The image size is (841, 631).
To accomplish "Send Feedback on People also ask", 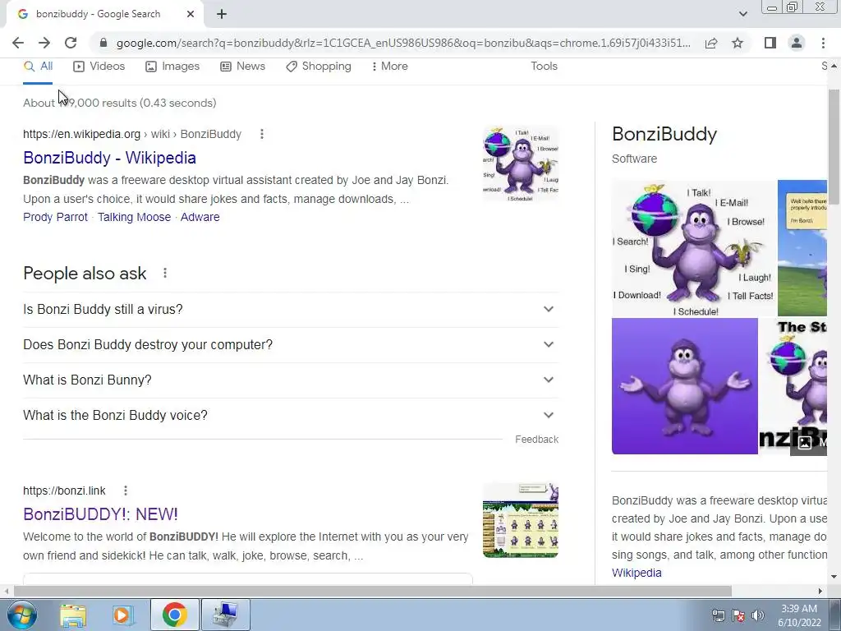I will click(x=537, y=440).
